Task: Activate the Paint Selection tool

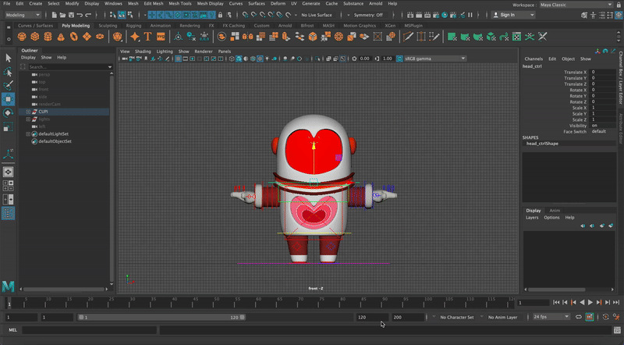Action: pos(8,85)
